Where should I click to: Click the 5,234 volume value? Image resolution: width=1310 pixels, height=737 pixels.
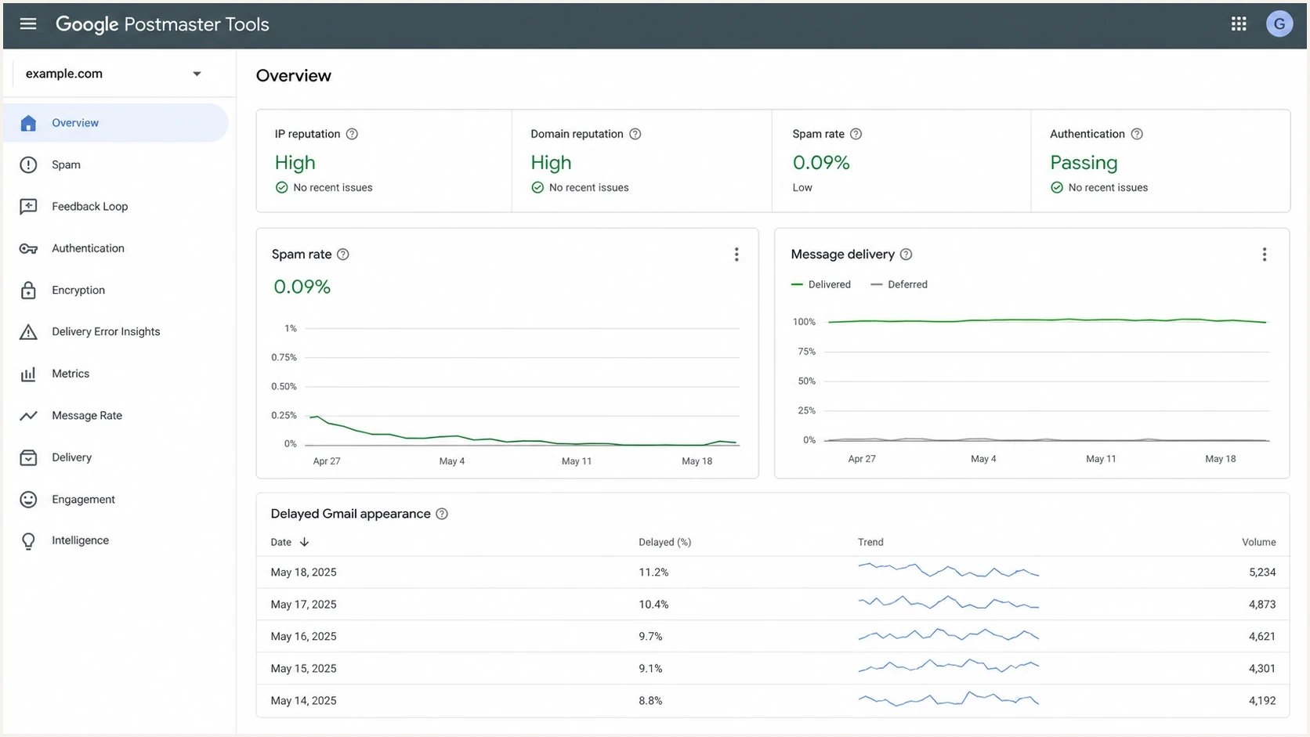point(1262,573)
